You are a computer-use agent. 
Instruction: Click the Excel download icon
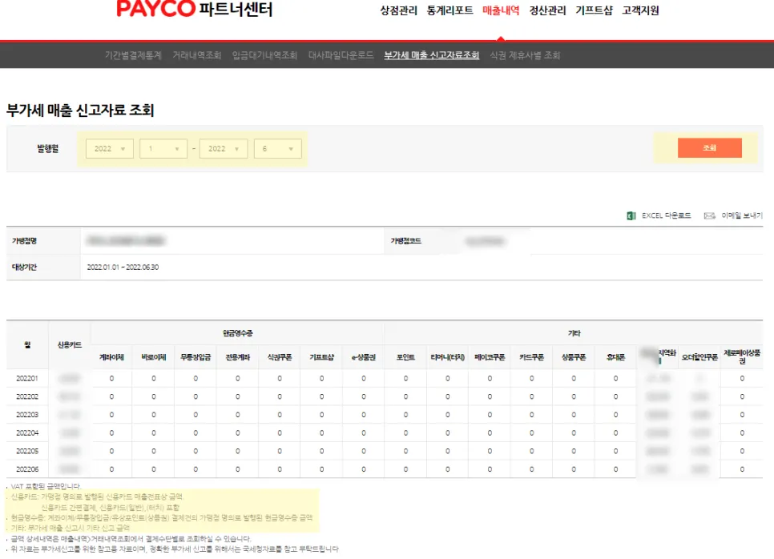pos(631,215)
